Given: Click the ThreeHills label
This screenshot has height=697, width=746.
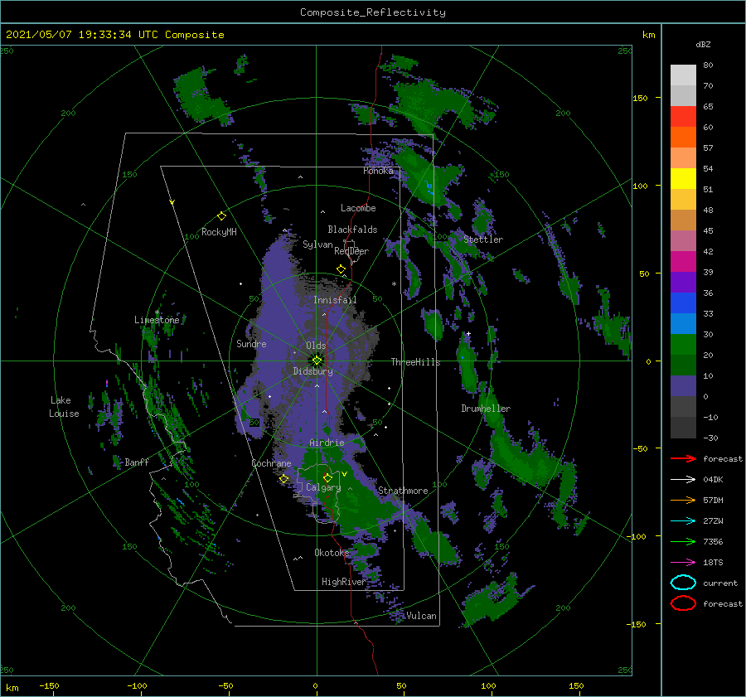Looking at the screenshot, I should pos(415,362).
